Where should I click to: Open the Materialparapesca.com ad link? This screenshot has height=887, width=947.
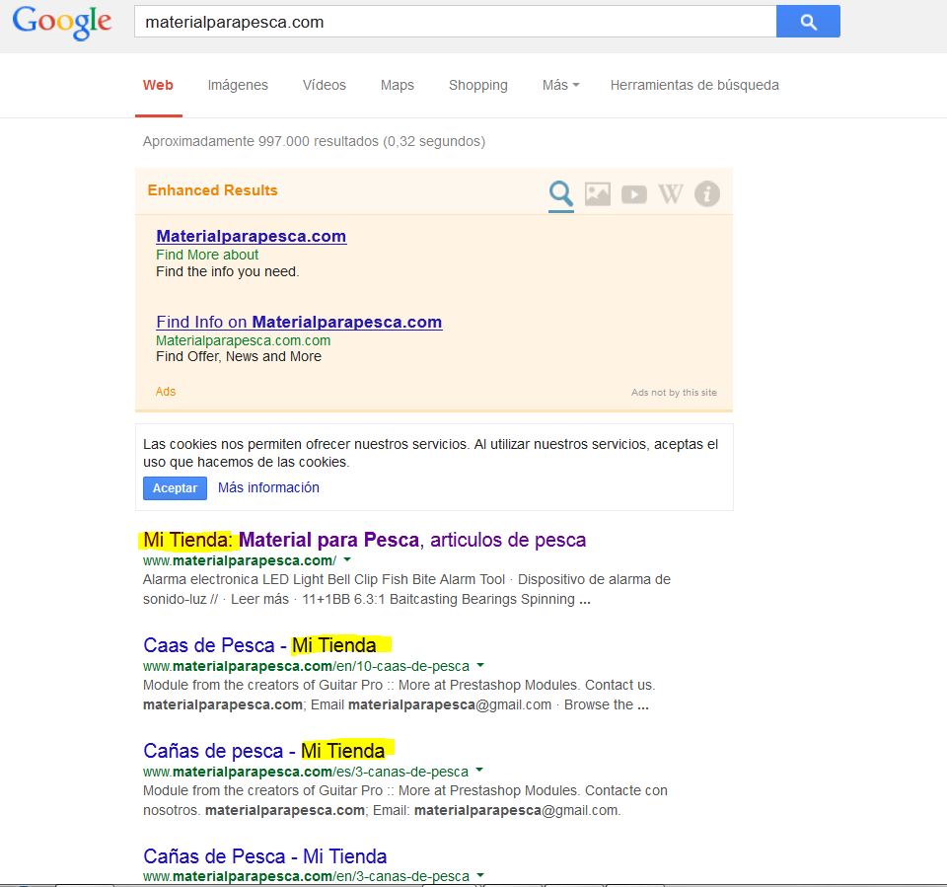pyautogui.click(x=252, y=236)
